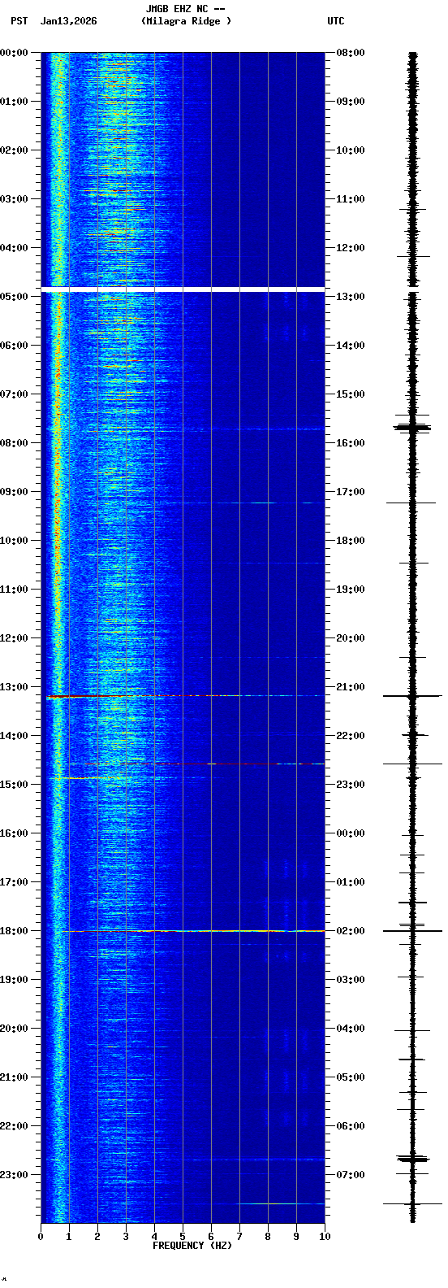The image size is (448, 1288).
Task: Click the 02:00 UTC time label
Action: [x=351, y=931]
